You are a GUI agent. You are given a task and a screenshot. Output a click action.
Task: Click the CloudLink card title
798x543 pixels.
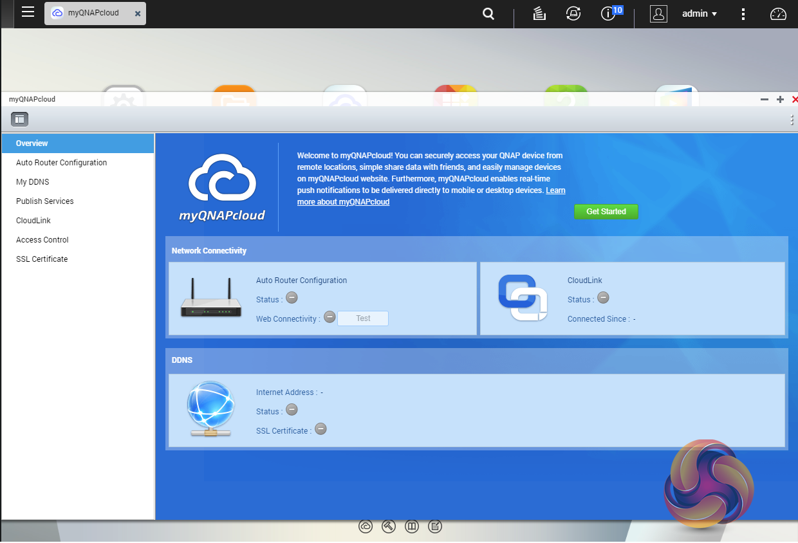click(585, 281)
